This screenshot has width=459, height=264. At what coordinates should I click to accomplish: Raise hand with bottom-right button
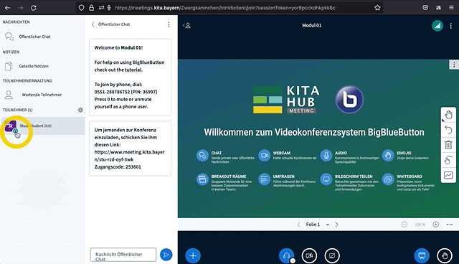tap(445, 255)
